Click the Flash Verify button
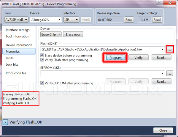 [x=139, y=58]
